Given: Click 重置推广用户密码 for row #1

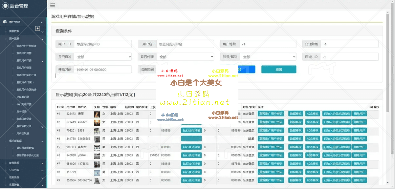Looking at the screenshot, I should [x=271, y=114].
